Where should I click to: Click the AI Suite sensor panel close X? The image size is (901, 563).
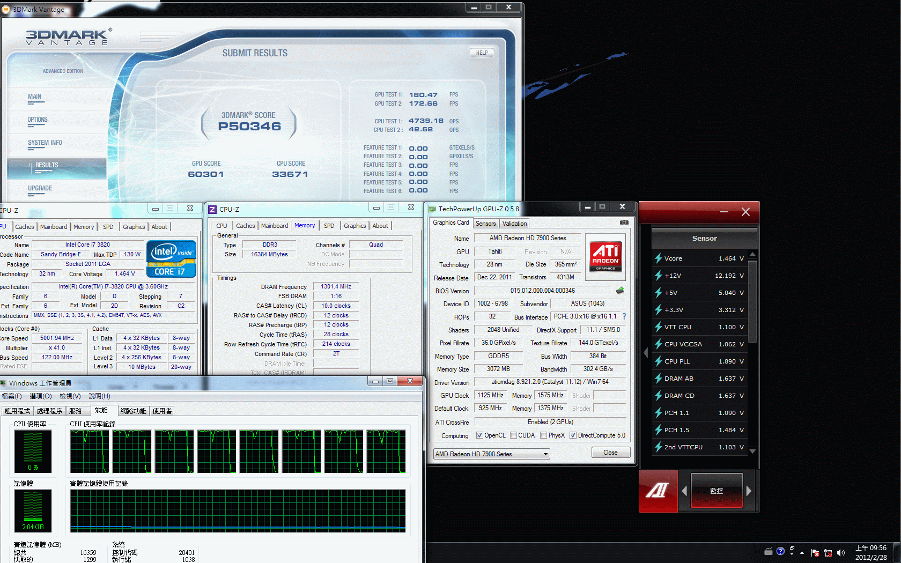tap(745, 212)
